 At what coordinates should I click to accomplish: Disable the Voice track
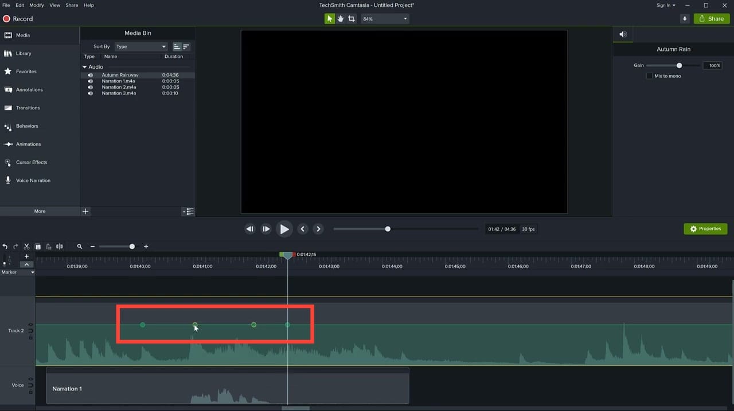click(30, 378)
